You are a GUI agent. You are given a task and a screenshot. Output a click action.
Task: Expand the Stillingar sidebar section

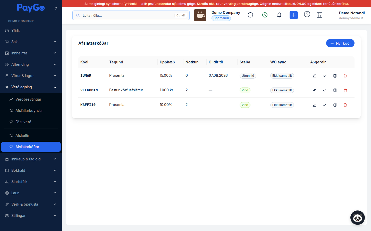(31, 216)
